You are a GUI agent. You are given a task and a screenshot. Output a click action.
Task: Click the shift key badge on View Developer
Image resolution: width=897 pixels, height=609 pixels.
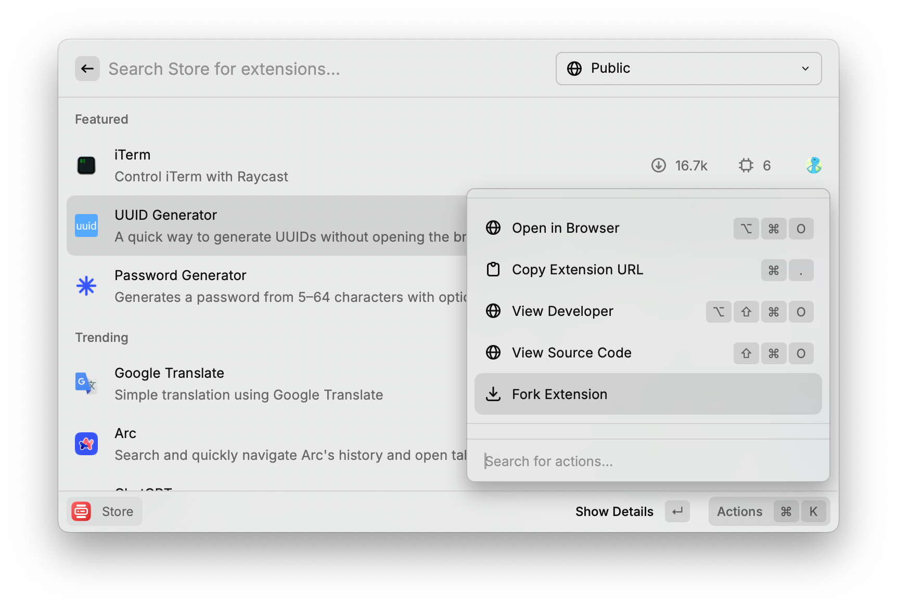(x=746, y=312)
